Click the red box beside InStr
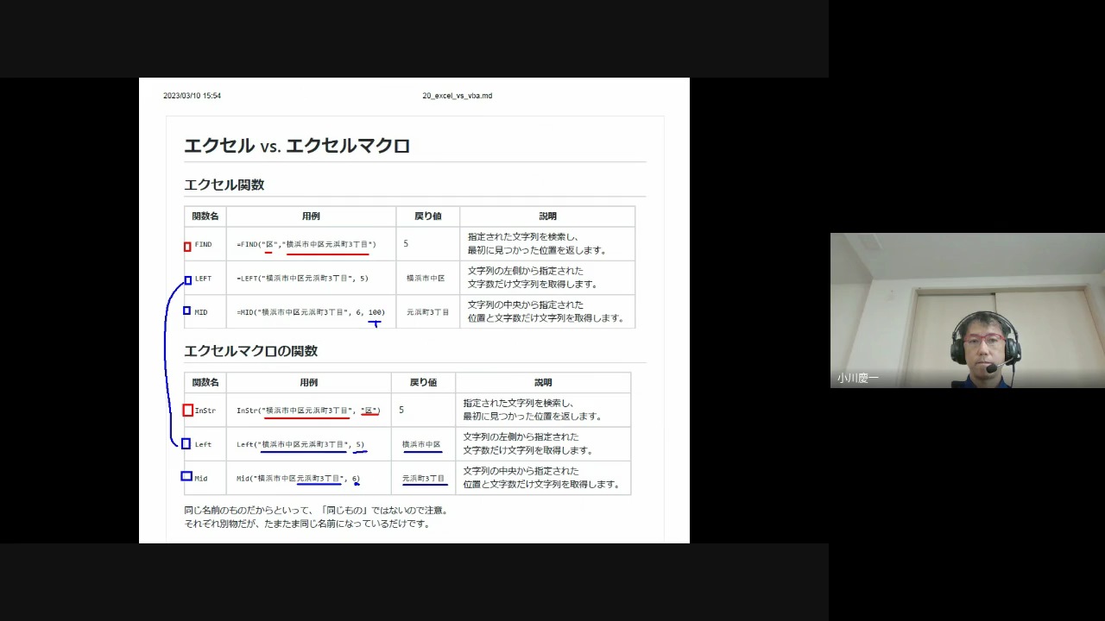This screenshot has height=621, width=1105. (188, 411)
